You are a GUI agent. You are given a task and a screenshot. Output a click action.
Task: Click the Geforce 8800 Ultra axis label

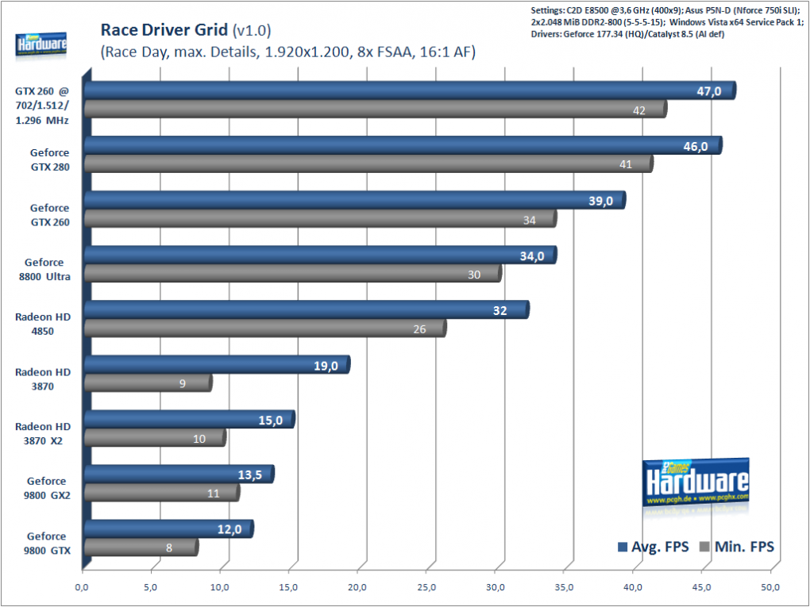point(44,270)
